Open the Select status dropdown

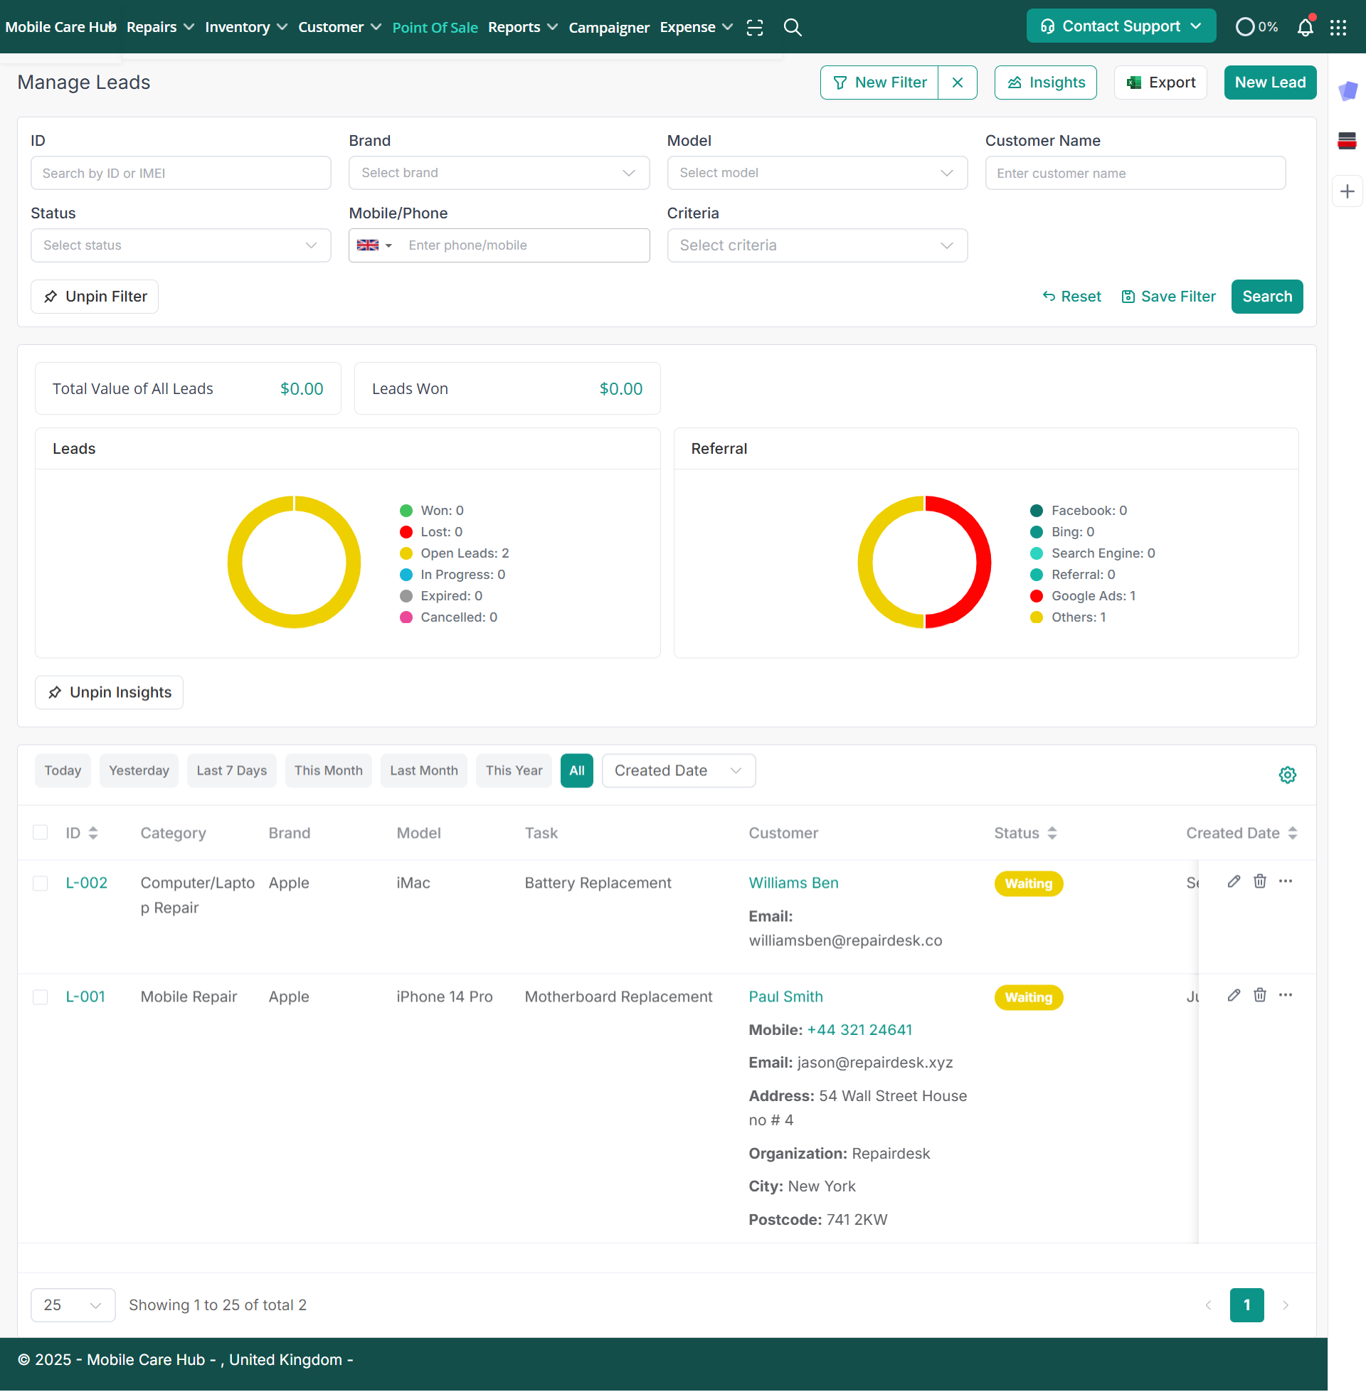(180, 245)
